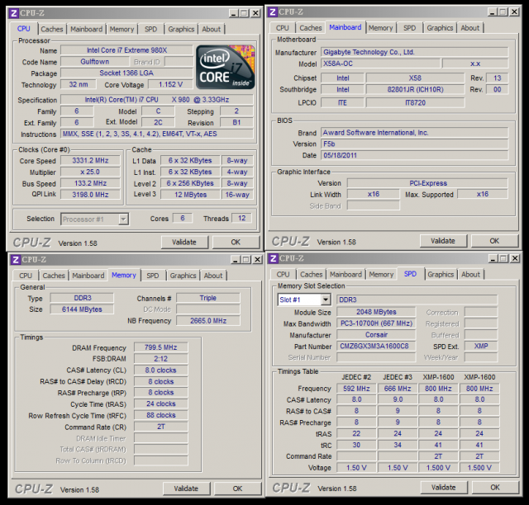Click the Manufacturer field 'Gigabyte Technology Co., Ltd.'
This screenshot has width=529, height=505.
pyautogui.click(x=415, y=52)
